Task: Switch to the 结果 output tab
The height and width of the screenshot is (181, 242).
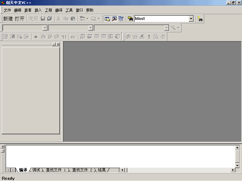Action: coord(102,170)
